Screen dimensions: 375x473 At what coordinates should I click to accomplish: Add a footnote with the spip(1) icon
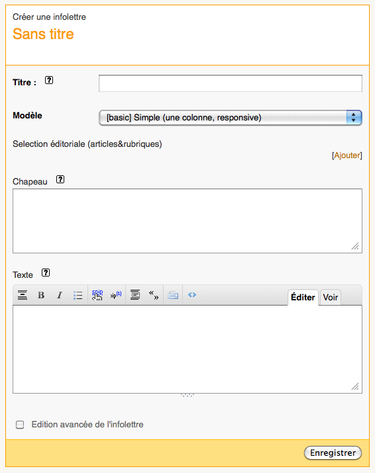pyautogui.click(x=116, y=295)
